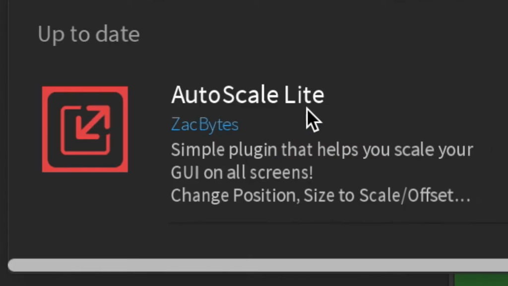Viewport: 508px width, 286px height.
Task: Click the red outer border of plugin thumbnail
Action: tap(45, 129)
